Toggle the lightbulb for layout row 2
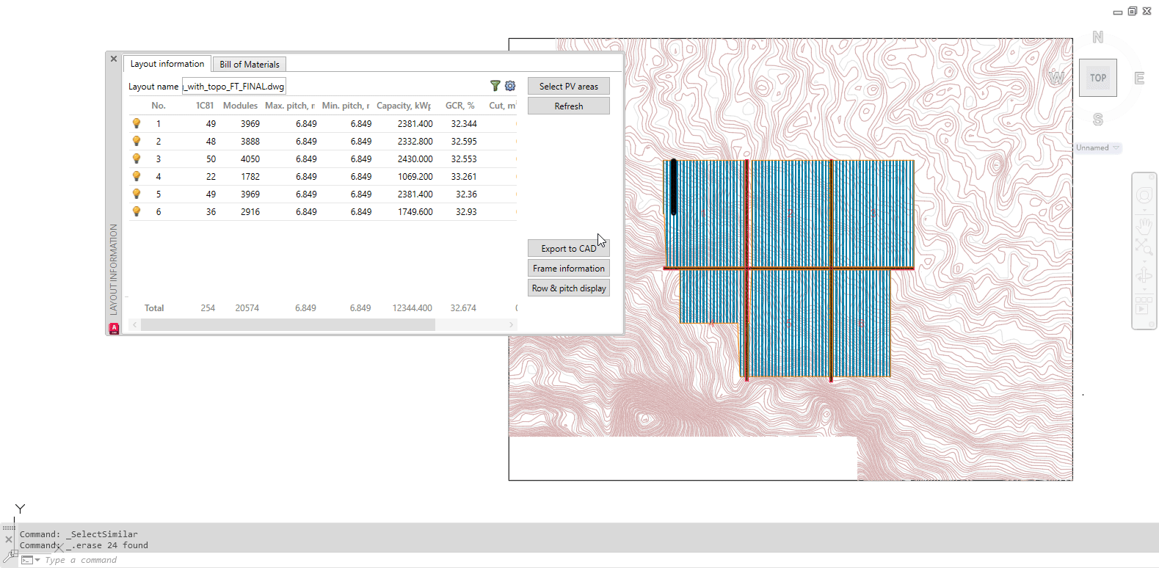Viewport: 1159px width, 568px height. pyautogui.click(x=137, y=141)
